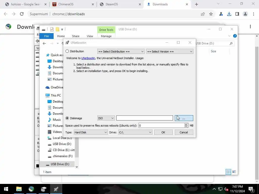Click the persistent space MB field
Image resolution: width=259 pixels, height=194 pixels.
161,126
